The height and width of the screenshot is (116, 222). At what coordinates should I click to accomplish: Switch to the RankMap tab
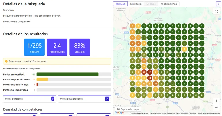(120, 4)
